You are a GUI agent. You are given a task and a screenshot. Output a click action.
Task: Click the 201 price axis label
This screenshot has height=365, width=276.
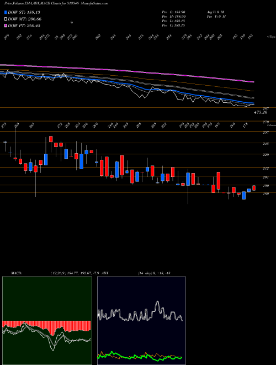266,177
